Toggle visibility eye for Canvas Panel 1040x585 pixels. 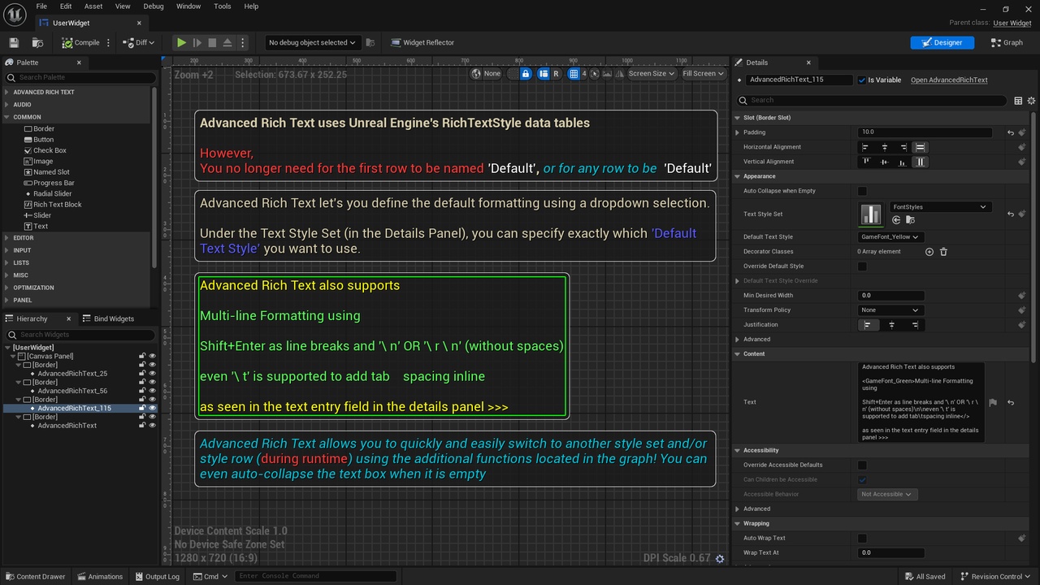point(152,356)
